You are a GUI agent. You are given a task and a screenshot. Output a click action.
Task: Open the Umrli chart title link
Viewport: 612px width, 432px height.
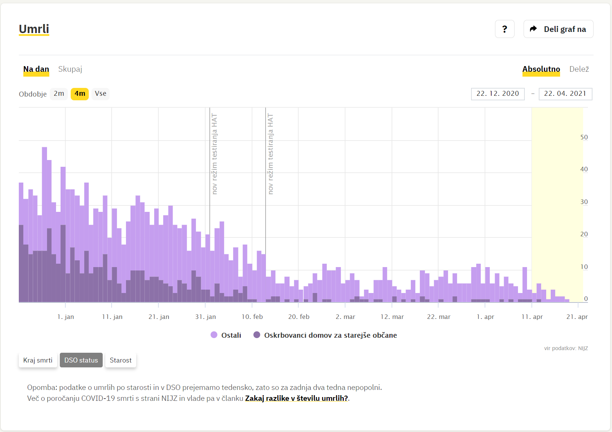(34, 29)
